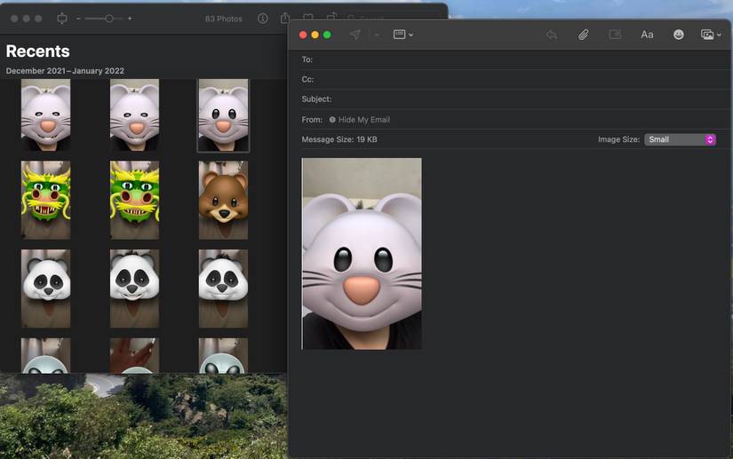The width and height of the screenshot is (733, 459).
Task: Open the send later arrow next to Send
Action: point(377,35)
